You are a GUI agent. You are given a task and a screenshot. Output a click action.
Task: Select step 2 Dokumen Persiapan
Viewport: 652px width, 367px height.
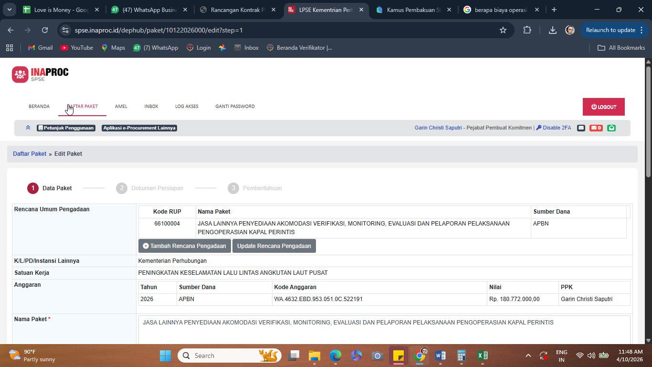point(150,188)
